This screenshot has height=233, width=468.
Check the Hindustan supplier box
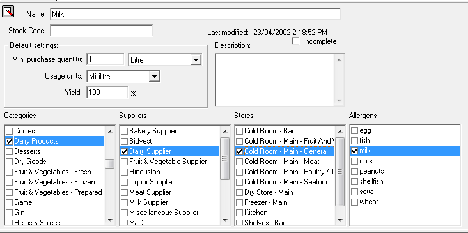(x=124, y=172)
